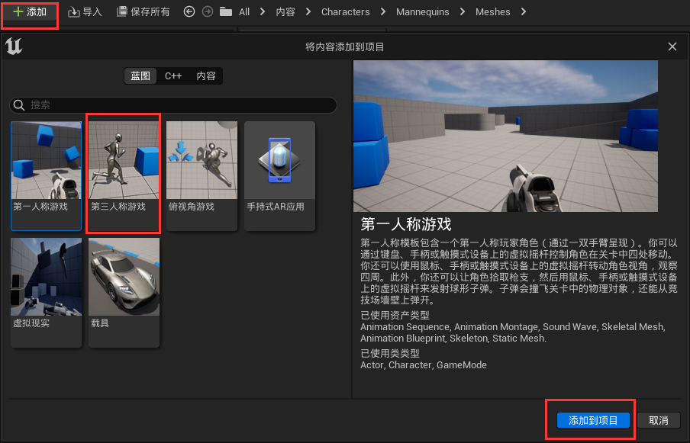Select the 俯视角游戏 template

click(202, 176)
